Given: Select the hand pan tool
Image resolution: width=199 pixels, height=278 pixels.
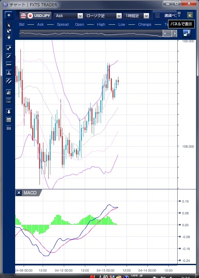Looking at the screenshot, I should point(9,37).
